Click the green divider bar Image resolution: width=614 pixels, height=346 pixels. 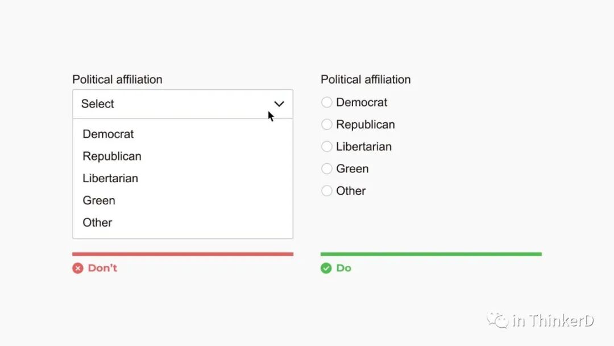tap(431, 254)
